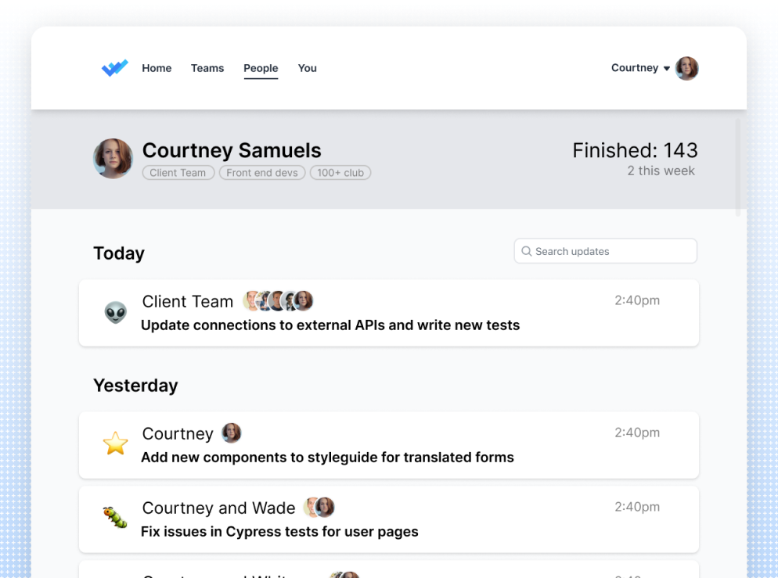
Task: Select the People tab
Action: [261, 68]
